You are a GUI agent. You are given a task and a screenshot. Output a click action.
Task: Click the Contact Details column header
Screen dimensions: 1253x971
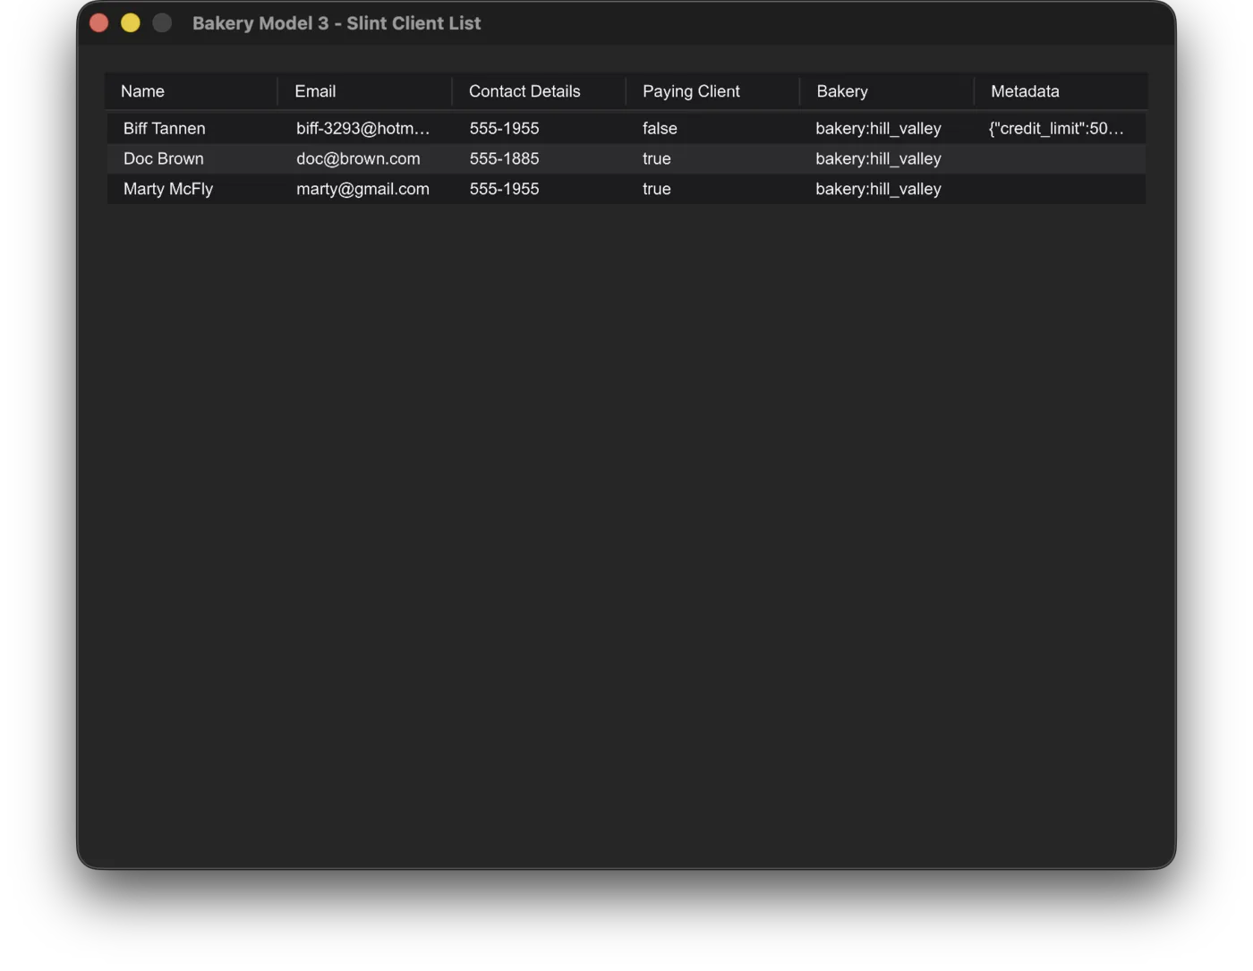[539, 91]
